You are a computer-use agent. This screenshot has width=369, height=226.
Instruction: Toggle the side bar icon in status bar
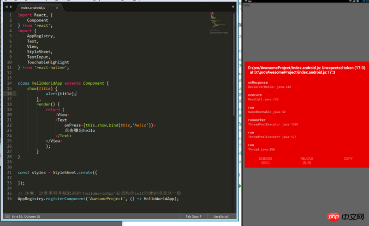[7, 216]
